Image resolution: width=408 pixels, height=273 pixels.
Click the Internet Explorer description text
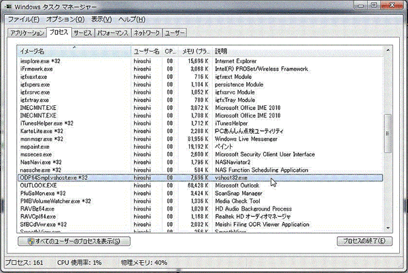click(236, 61)
